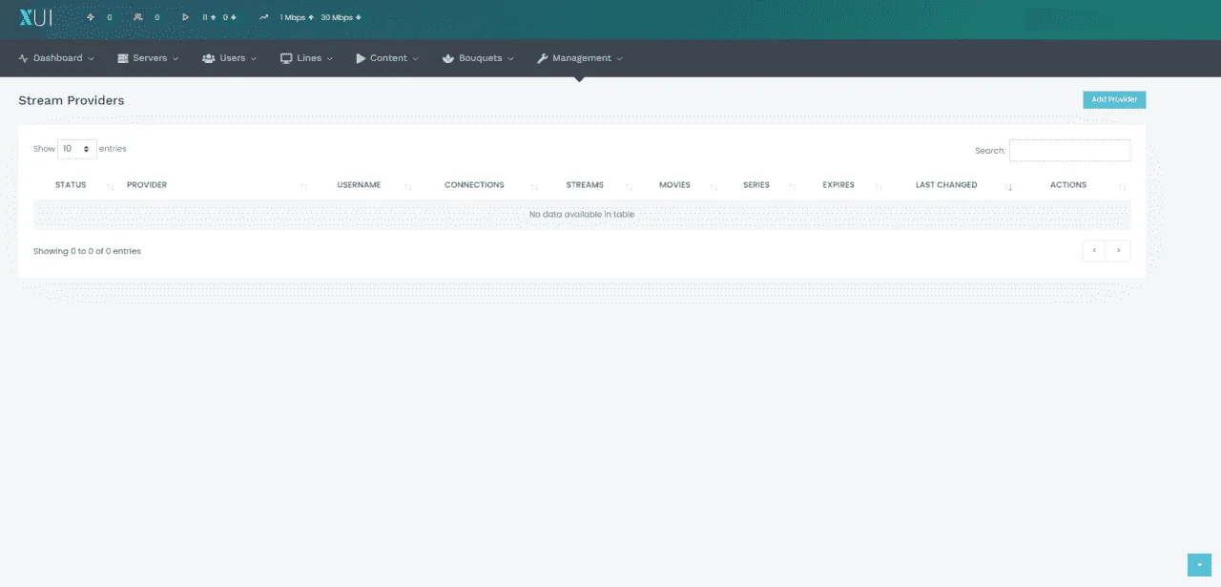Click the 1 Mbps upload rate
Image resolution: width=1221 pixels, height=587 pixels.
[297, 17]
